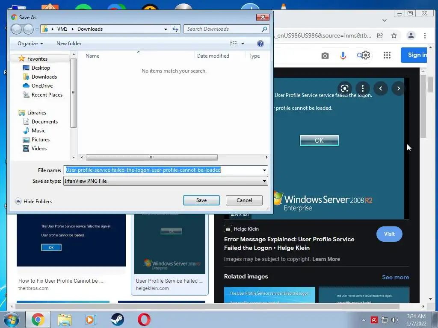Open the three-dot menu on preview image
The height and width of the screenshot is (328, 438).
coord(363,88)
